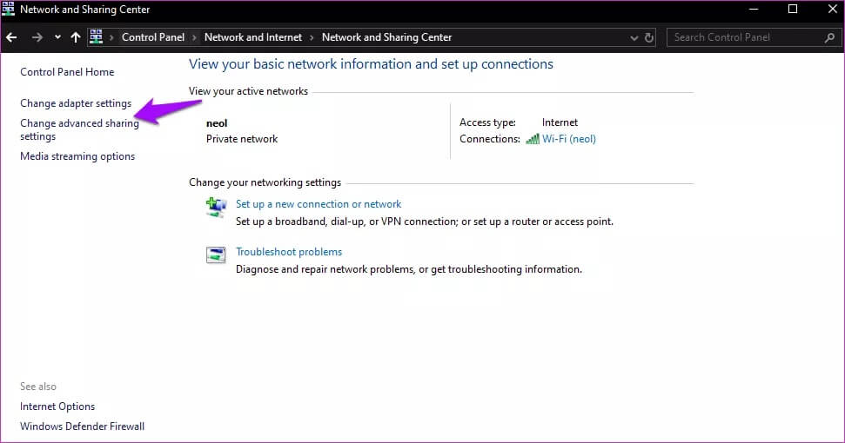Close the Network and Sharing Center window
Screen dimensions: 845x443
pyautogui.click(x=832, y=10)
